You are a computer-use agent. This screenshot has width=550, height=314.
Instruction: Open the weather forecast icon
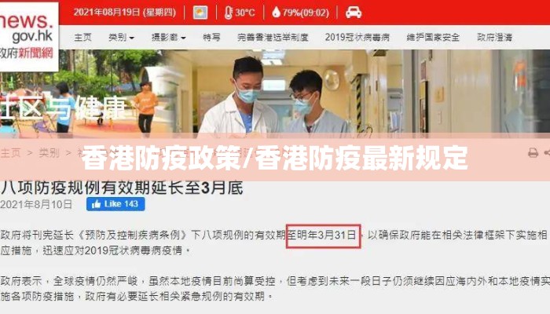[x=200, y=13]
